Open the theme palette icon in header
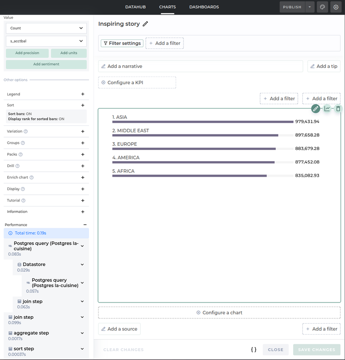The image size is (345, 360). tap(322, 7)
